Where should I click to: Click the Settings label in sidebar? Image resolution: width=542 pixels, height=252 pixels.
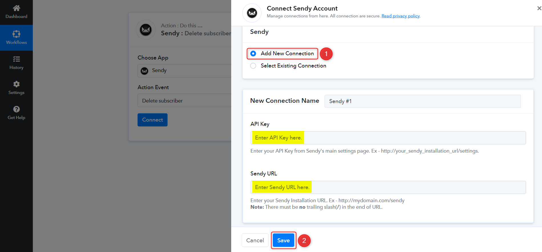tap(17, 93)
